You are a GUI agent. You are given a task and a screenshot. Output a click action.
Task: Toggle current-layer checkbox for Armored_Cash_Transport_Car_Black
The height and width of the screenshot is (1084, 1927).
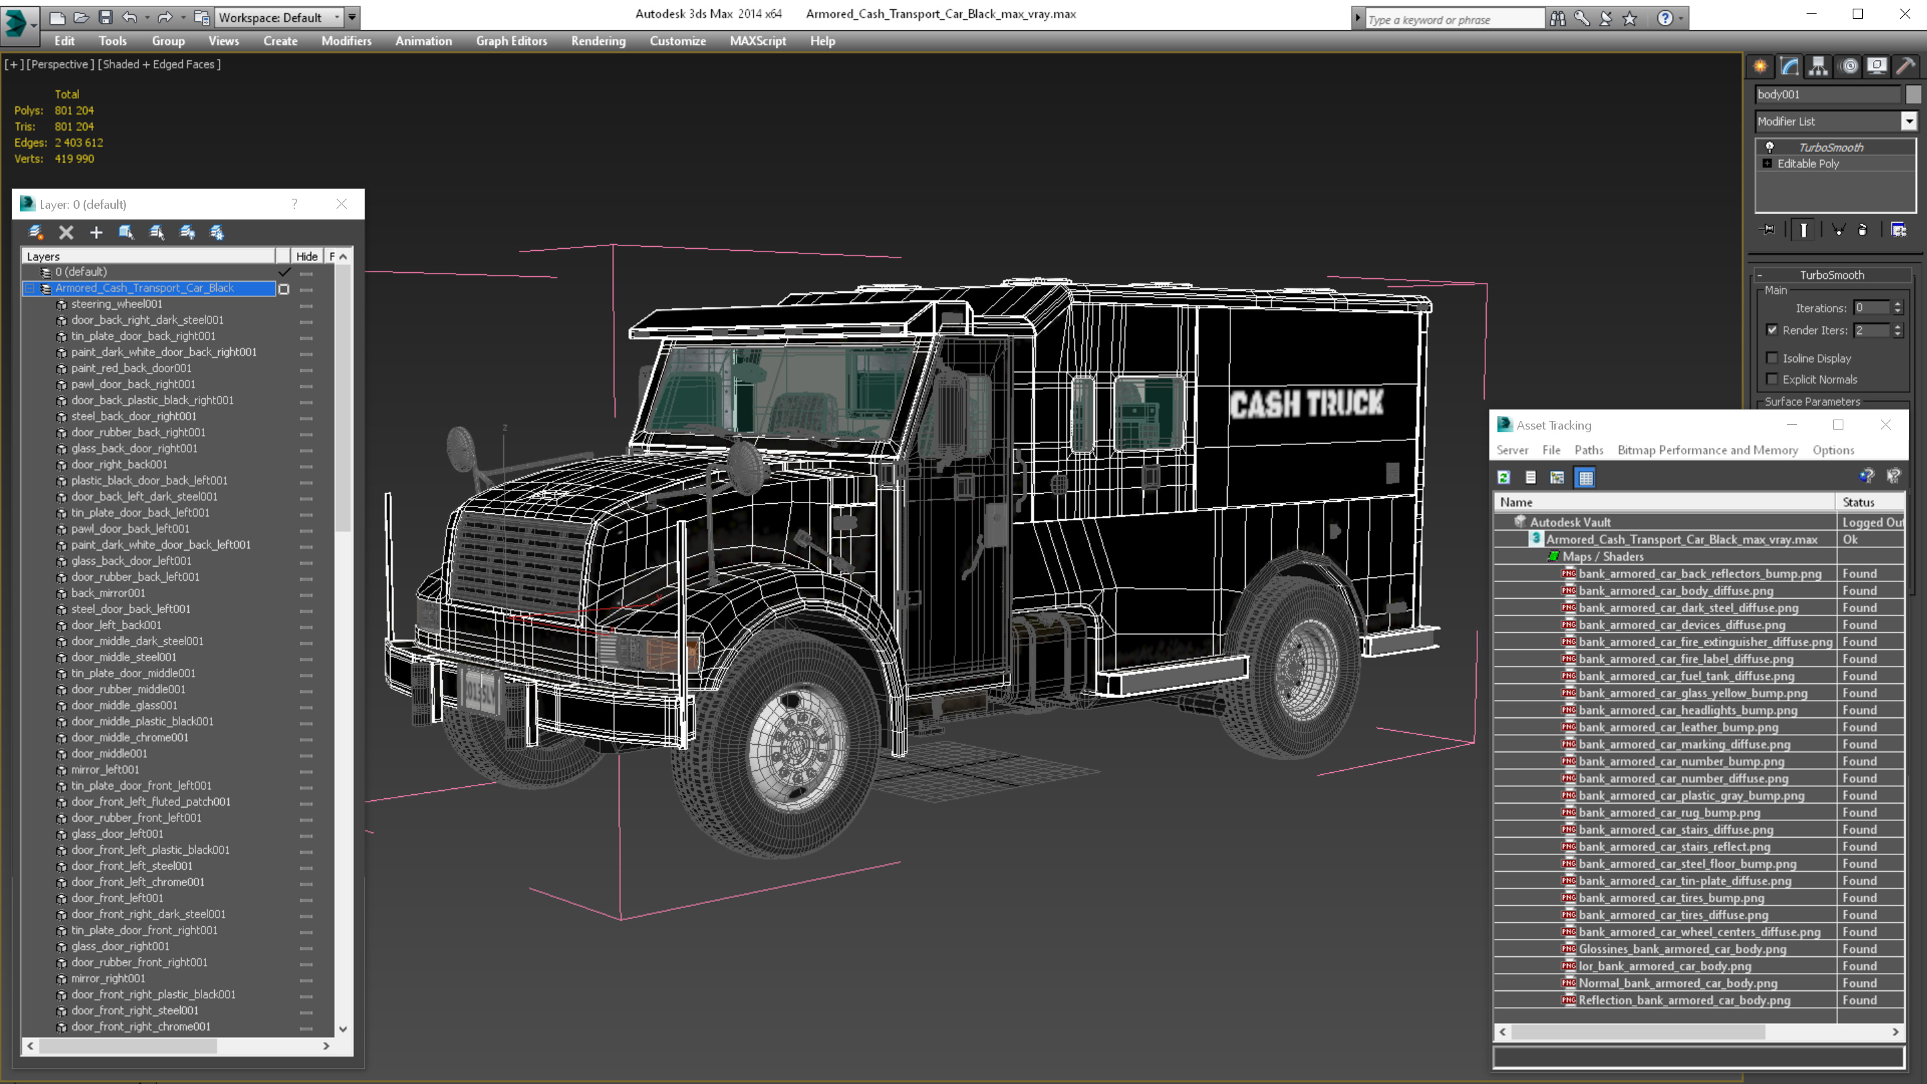point(284,289)
